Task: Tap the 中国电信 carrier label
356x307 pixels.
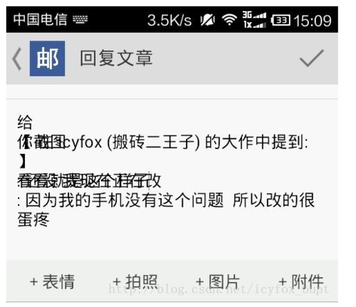Action: (x=41, y=19)
